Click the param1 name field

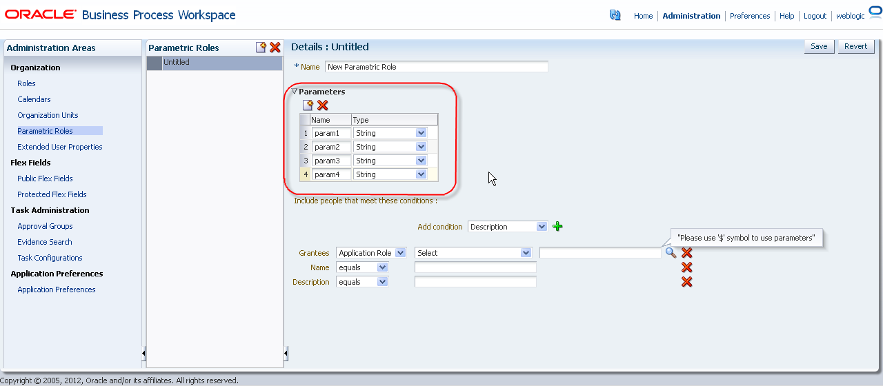[x=331, y=133]
